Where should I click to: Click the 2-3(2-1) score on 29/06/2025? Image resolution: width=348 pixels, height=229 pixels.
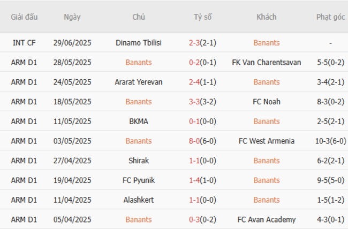pyautogui.click(x=202, y=43)
